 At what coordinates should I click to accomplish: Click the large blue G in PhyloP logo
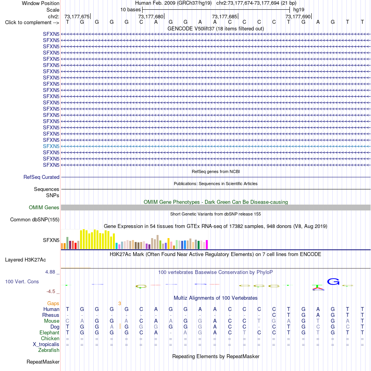click(333, 281)
